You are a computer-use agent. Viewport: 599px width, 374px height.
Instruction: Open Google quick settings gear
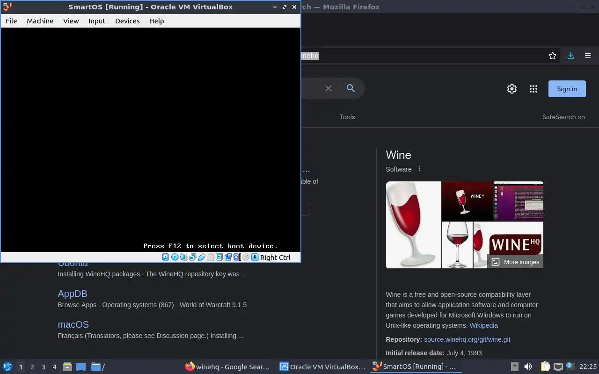click(512, 89)
